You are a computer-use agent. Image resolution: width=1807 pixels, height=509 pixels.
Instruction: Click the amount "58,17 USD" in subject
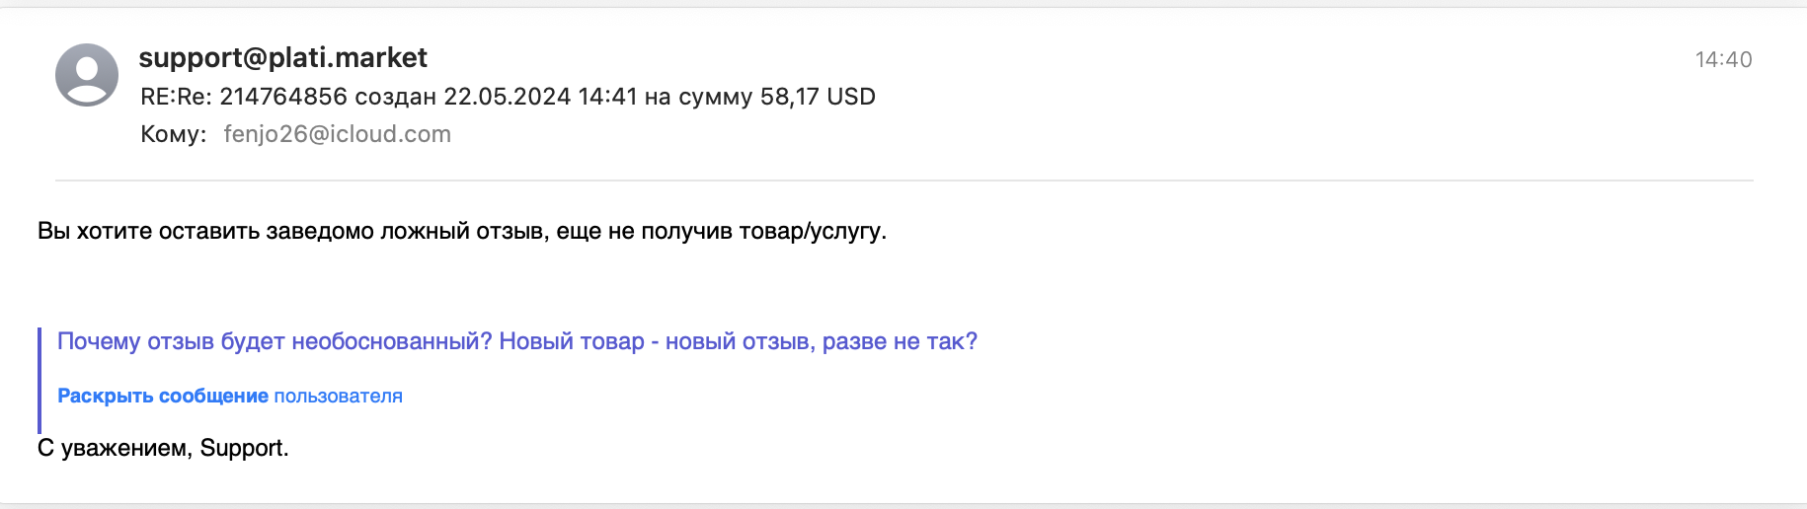tap(818, 97)
